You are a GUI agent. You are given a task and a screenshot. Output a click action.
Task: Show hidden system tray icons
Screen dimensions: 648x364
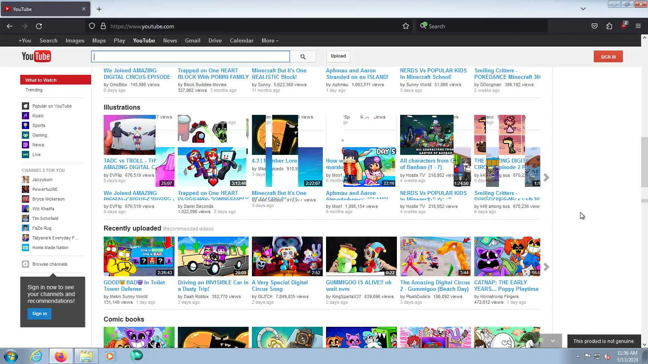[578, 356]
